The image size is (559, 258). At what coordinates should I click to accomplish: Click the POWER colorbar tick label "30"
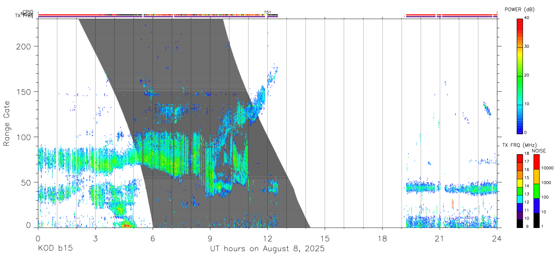pyautogui.click(x=528, y=47)
